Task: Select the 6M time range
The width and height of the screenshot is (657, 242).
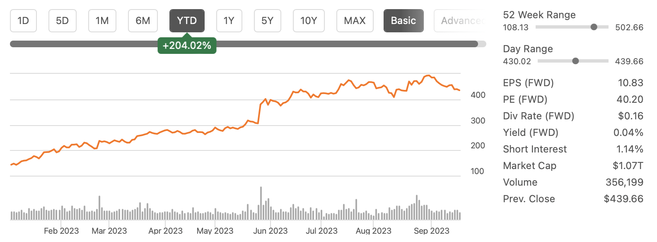Action: 143,21
